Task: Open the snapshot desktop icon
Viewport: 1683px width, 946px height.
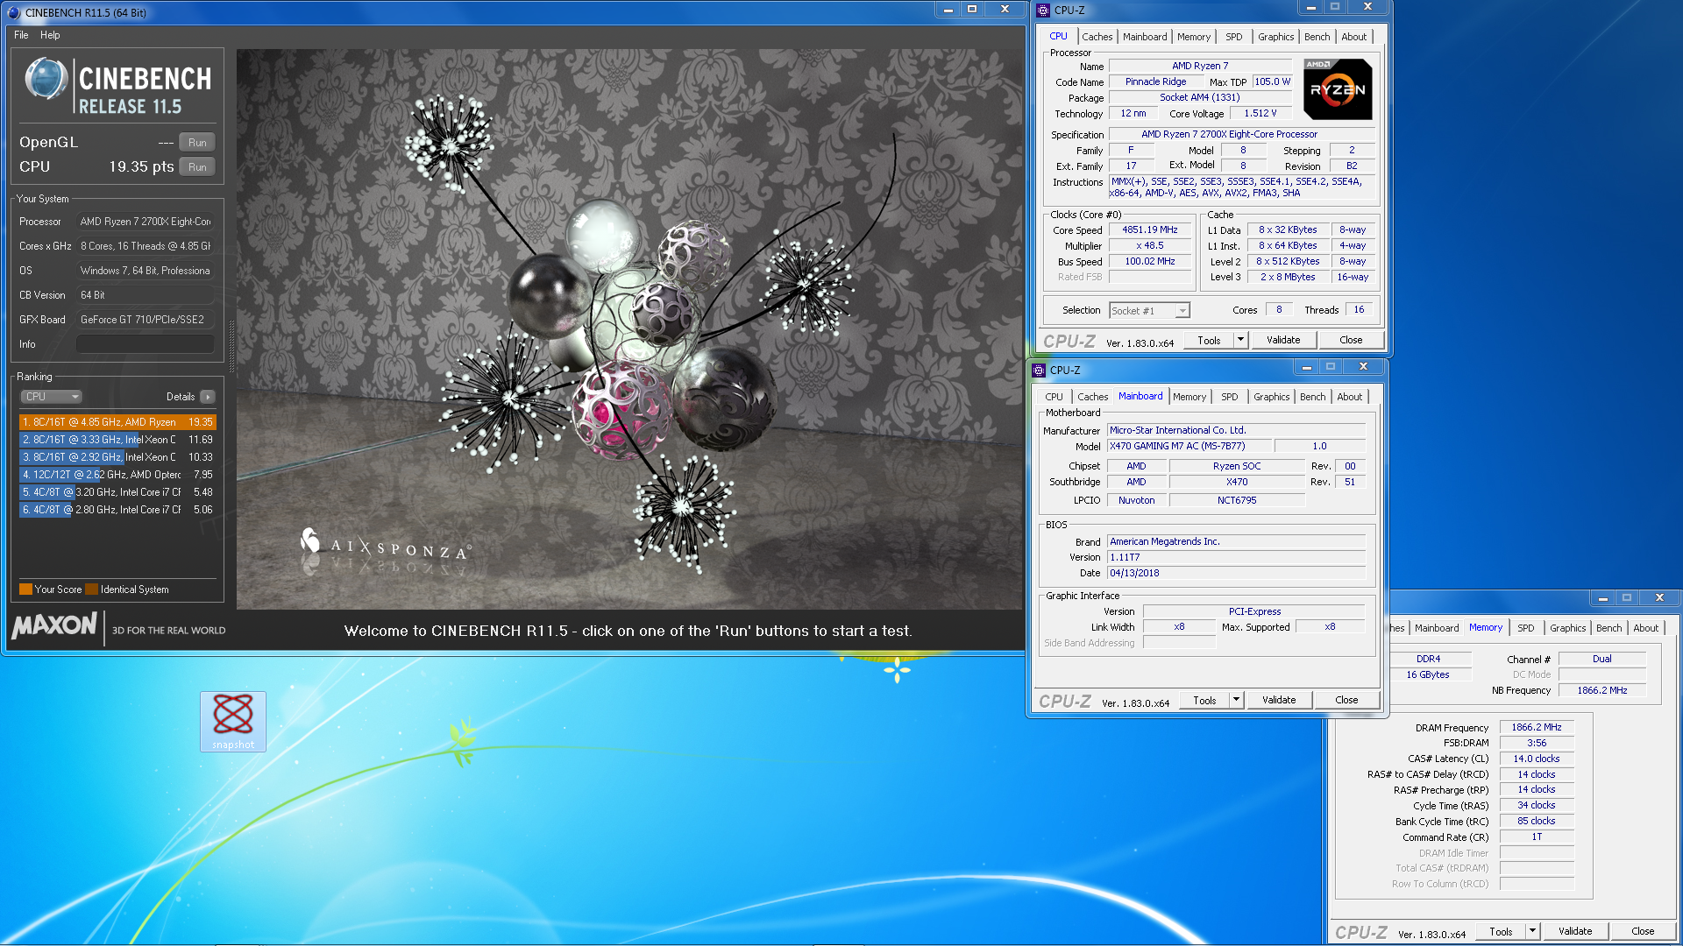Action: coord(233,721)
